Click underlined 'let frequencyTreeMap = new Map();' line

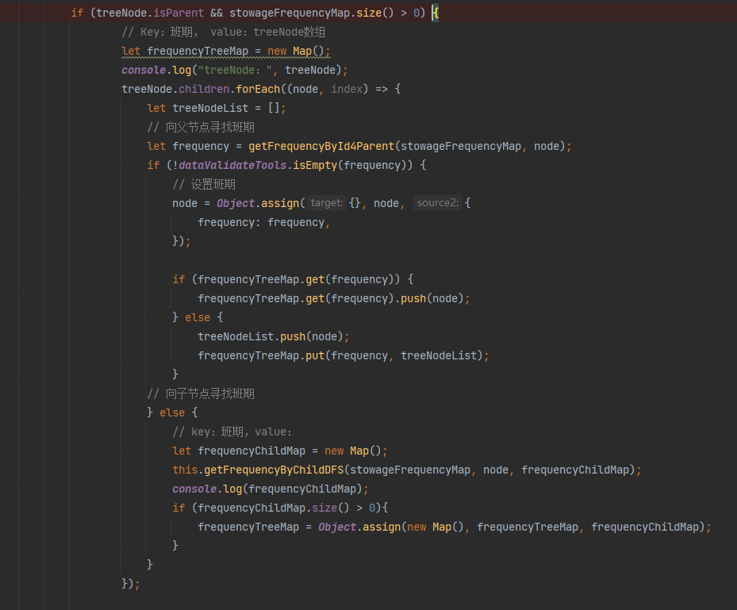point(226,52)
